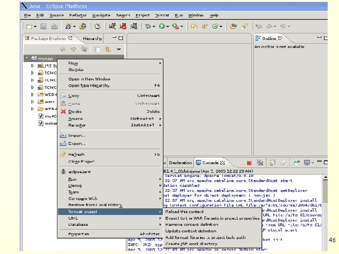Select Copy in context menu
The image size is (339, 254).
[x=110, y=95]
